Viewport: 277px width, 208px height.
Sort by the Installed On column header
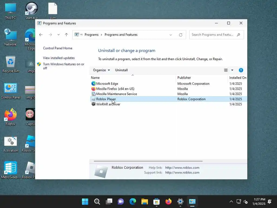tap(238, 78)
